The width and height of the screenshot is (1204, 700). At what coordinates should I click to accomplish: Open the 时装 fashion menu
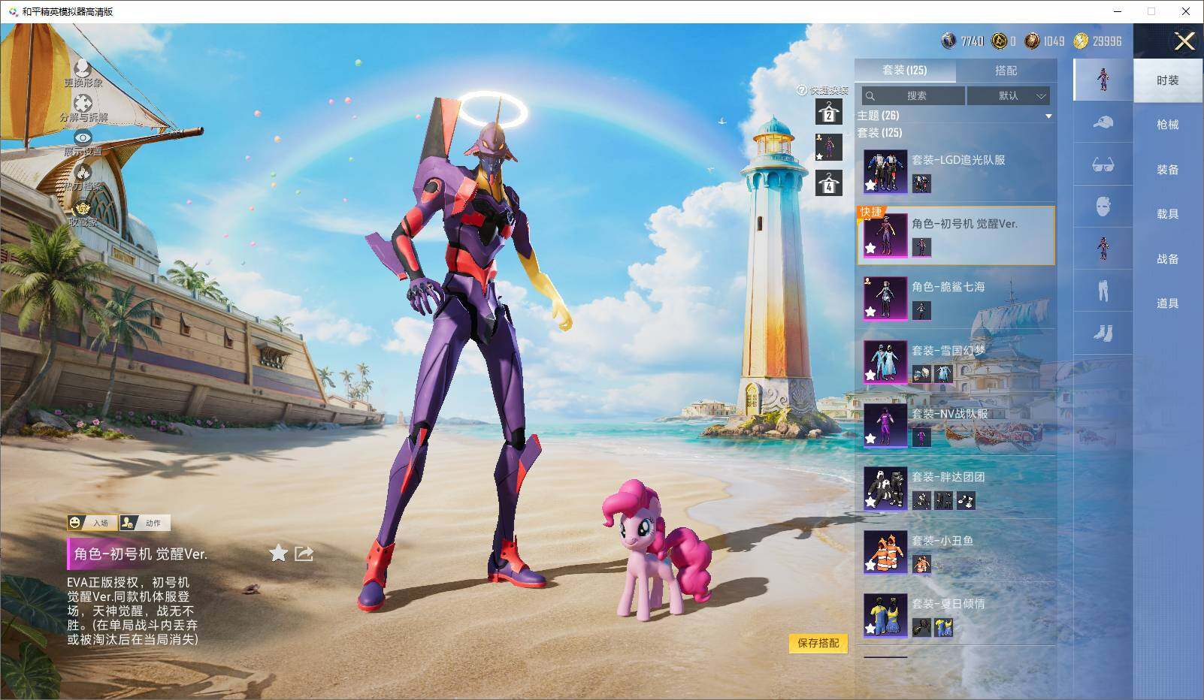1168,80
